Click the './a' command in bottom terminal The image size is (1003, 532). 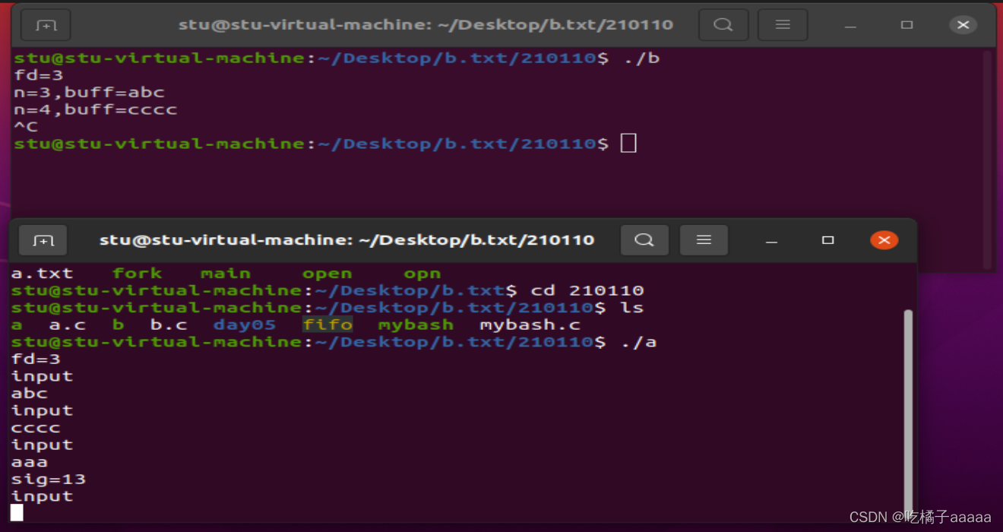[x=638, y=342]
